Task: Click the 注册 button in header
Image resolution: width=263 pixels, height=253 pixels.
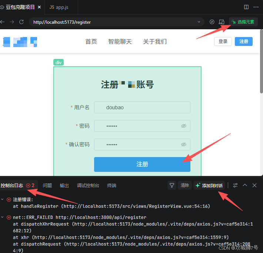Action: (x=243, y=41)
